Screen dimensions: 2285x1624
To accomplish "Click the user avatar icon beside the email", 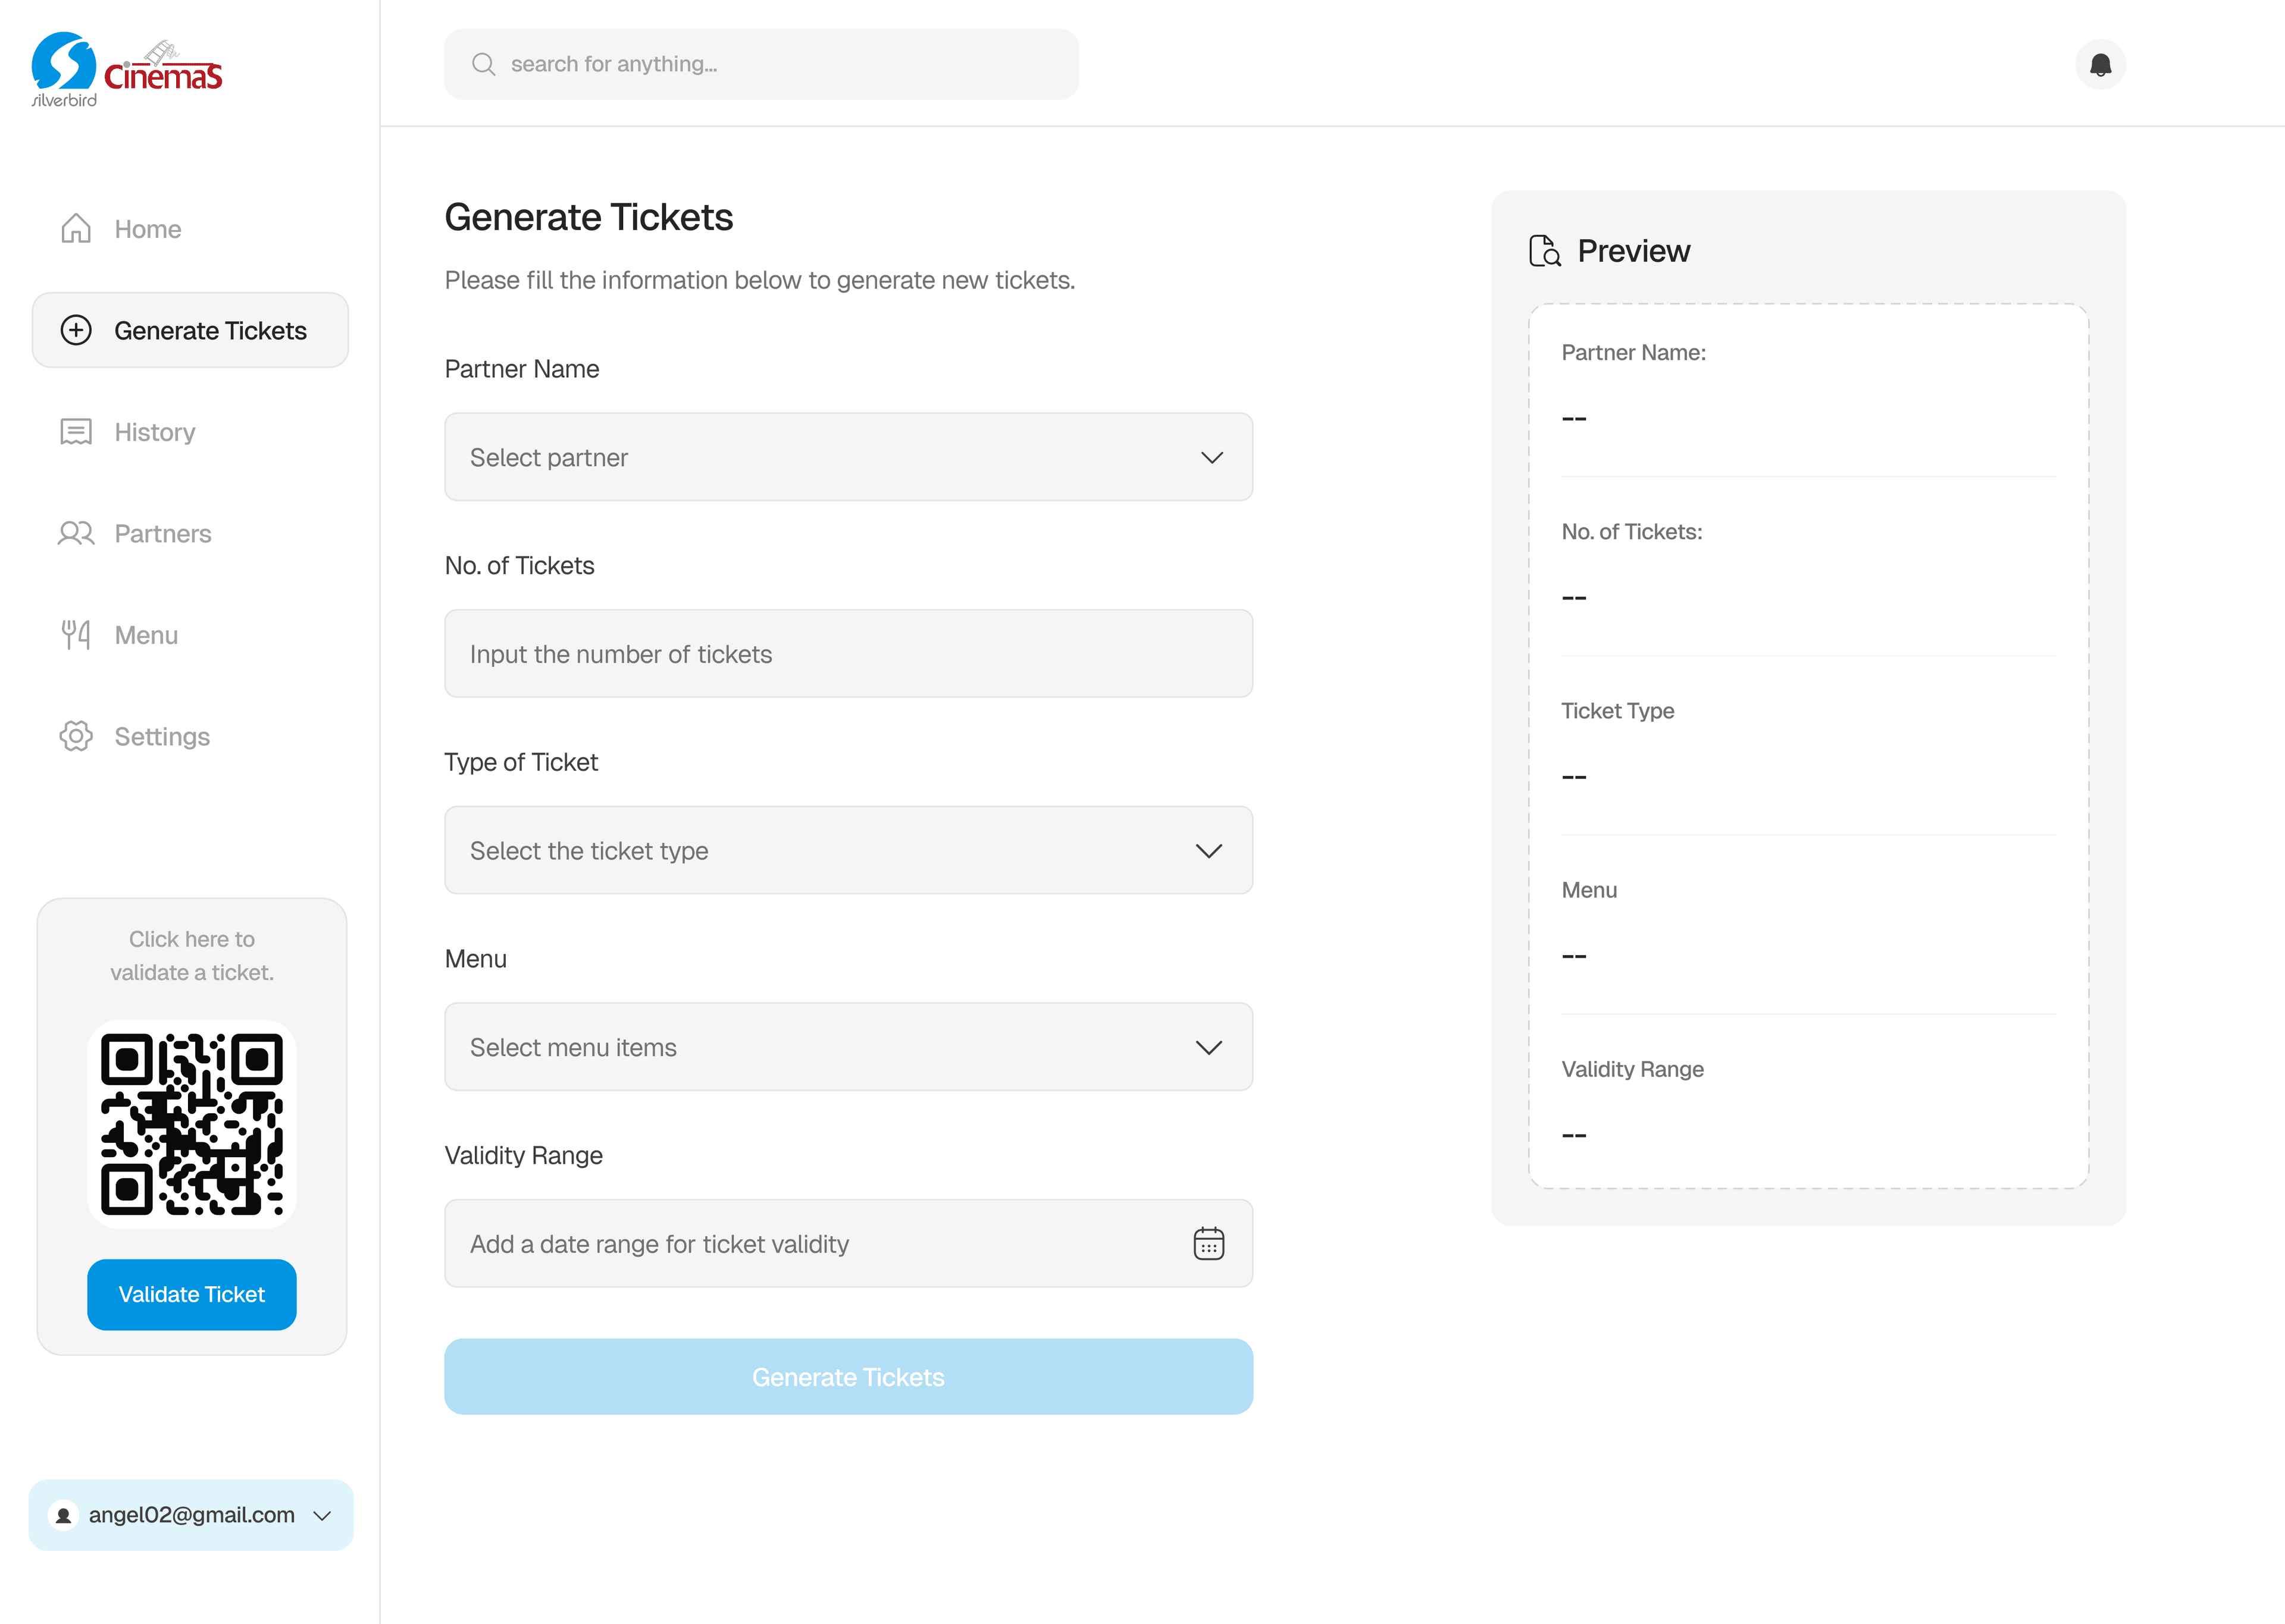I will coord(63,1515).
